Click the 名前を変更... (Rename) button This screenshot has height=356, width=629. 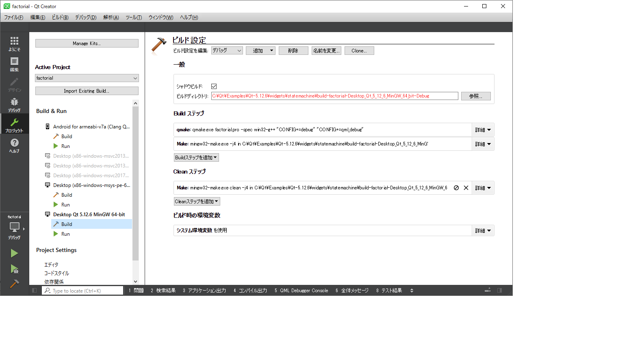pyautogui.click(x=326, y=51)
